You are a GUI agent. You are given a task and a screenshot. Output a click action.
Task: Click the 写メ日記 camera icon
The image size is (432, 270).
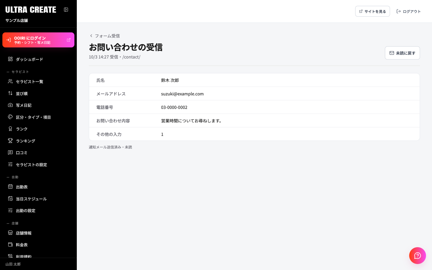coord(10,105)
